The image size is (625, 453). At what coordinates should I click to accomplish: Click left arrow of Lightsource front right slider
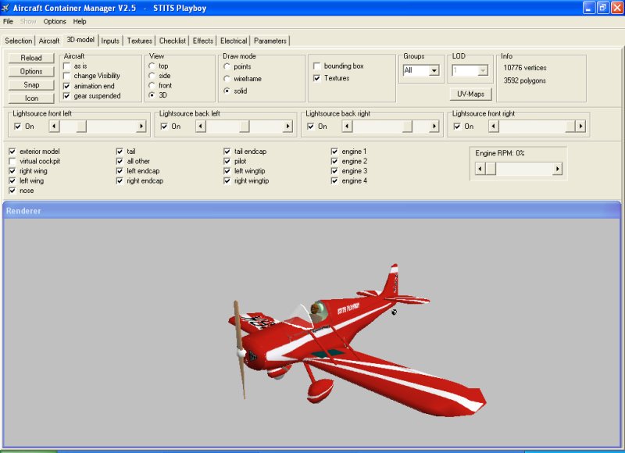(x=494, y=127)
